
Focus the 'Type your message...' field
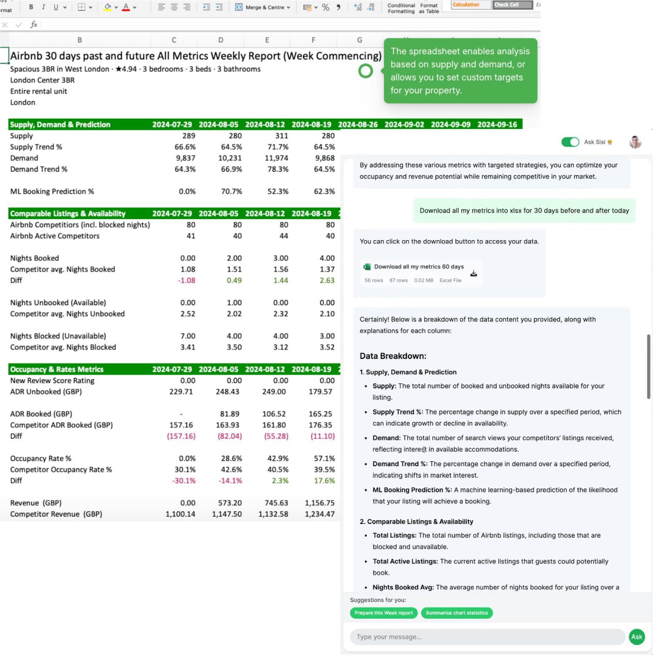(487, 637)
